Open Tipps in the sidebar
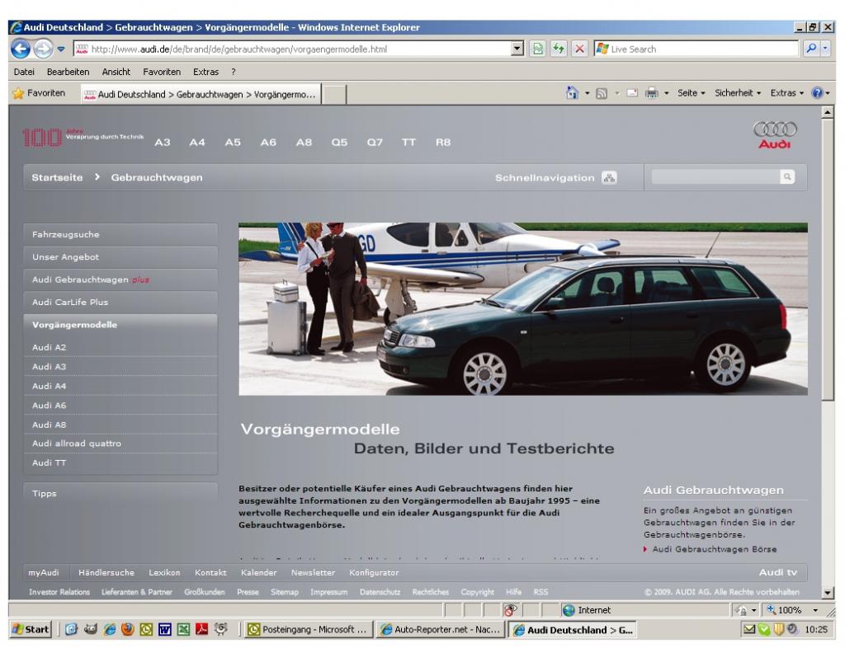 [120, 494]
